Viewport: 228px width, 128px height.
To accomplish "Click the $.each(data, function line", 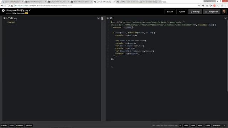I will click(134, 33).
